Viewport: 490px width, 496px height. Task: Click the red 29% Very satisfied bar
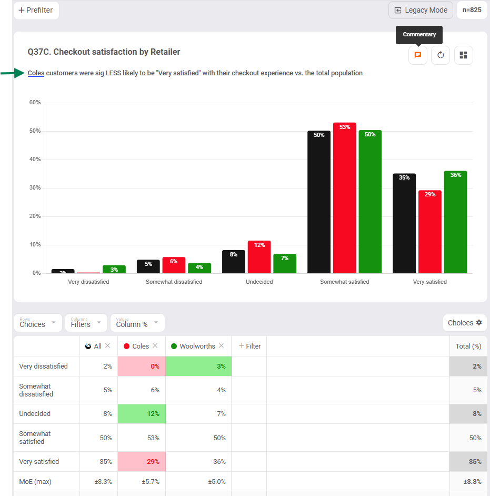pos(430,232)
